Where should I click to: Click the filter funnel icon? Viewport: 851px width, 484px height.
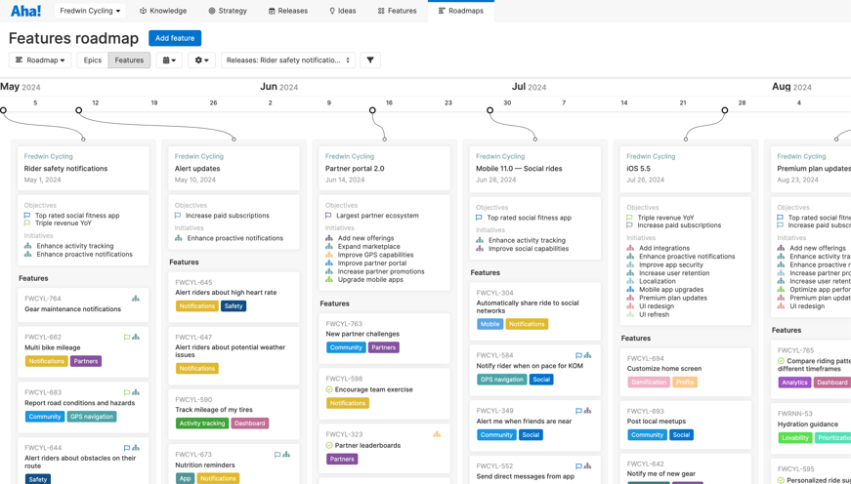coord(370,60)
